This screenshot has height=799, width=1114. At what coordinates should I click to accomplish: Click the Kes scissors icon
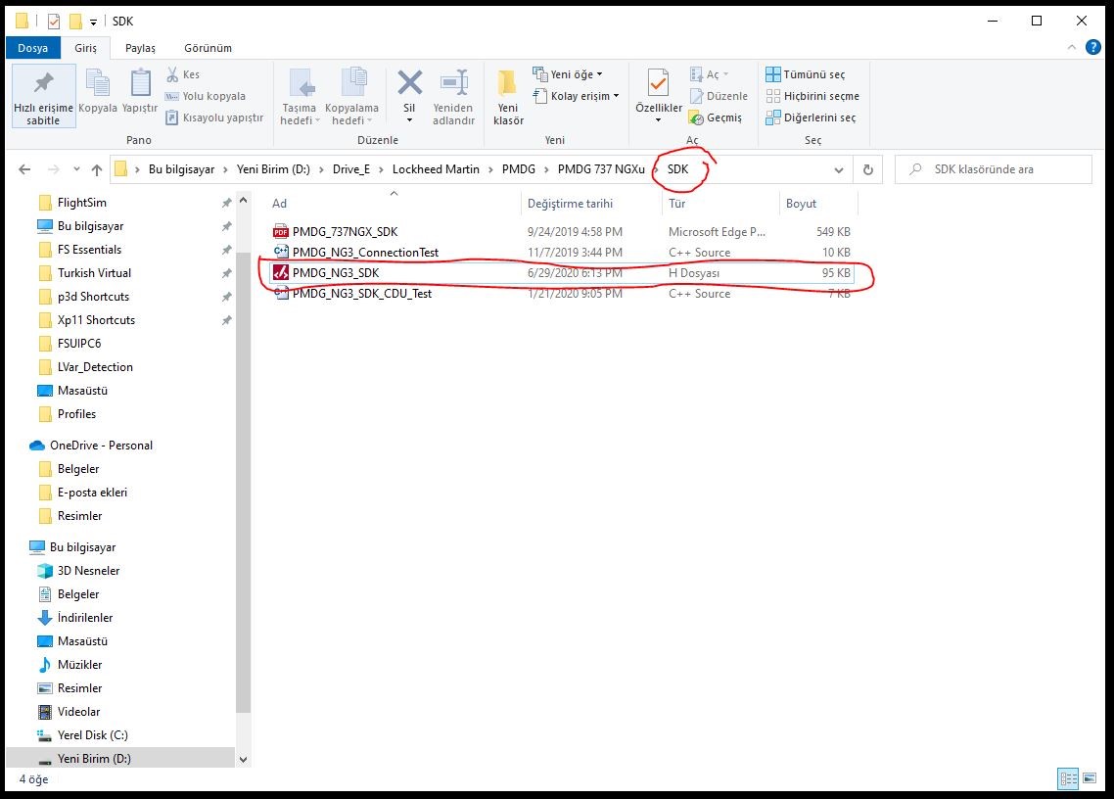pyautogui.click(x=172, y=74)
